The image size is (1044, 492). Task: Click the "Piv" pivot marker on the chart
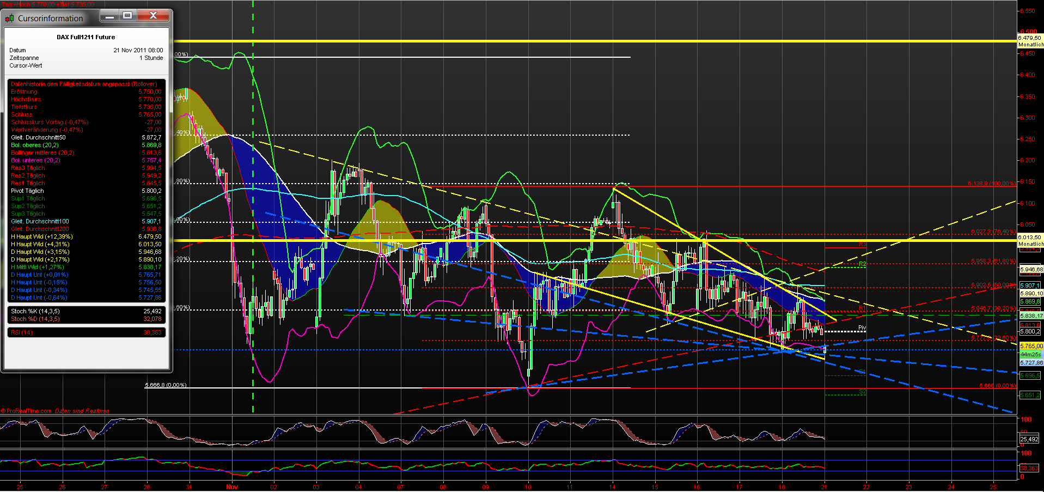pyautogui.click(x=862, y=327)
